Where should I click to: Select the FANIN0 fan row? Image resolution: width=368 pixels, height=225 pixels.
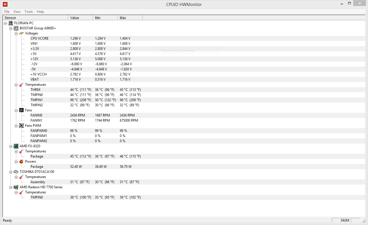click(197, 115)
